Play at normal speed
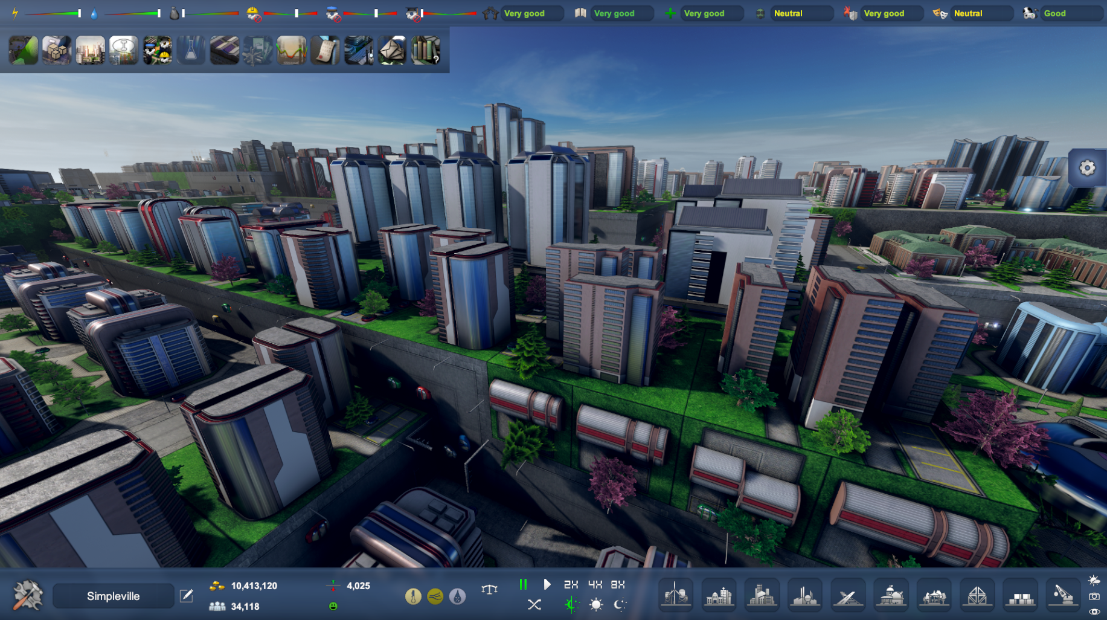Viewport: 1107px width, 620px height. point(547,584)
